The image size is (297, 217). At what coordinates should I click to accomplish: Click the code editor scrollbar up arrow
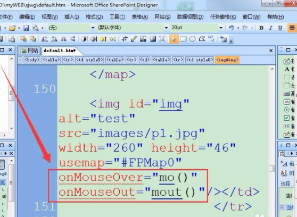(x=272, y=69)
